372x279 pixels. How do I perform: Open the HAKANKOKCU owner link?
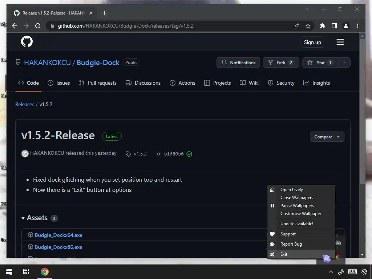(x=48, y=62)
